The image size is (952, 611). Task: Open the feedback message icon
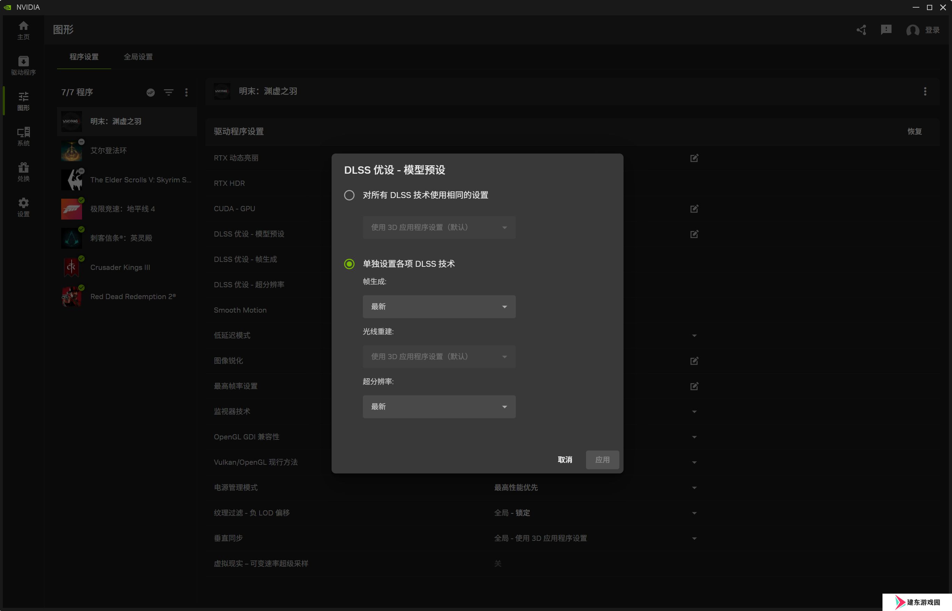(x=886, y=30)
